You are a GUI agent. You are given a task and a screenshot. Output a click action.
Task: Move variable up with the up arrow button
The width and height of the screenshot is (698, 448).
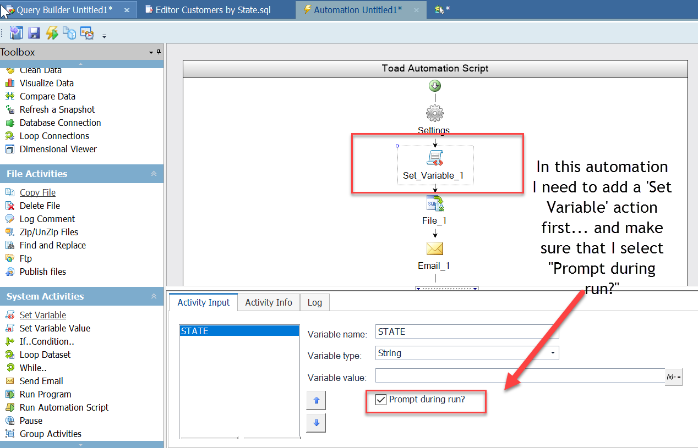[317, 401]
